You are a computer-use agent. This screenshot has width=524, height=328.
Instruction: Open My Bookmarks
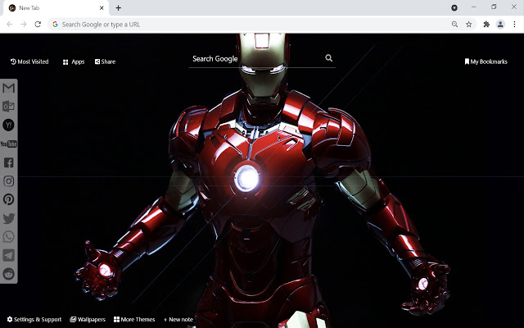[486, 61]
